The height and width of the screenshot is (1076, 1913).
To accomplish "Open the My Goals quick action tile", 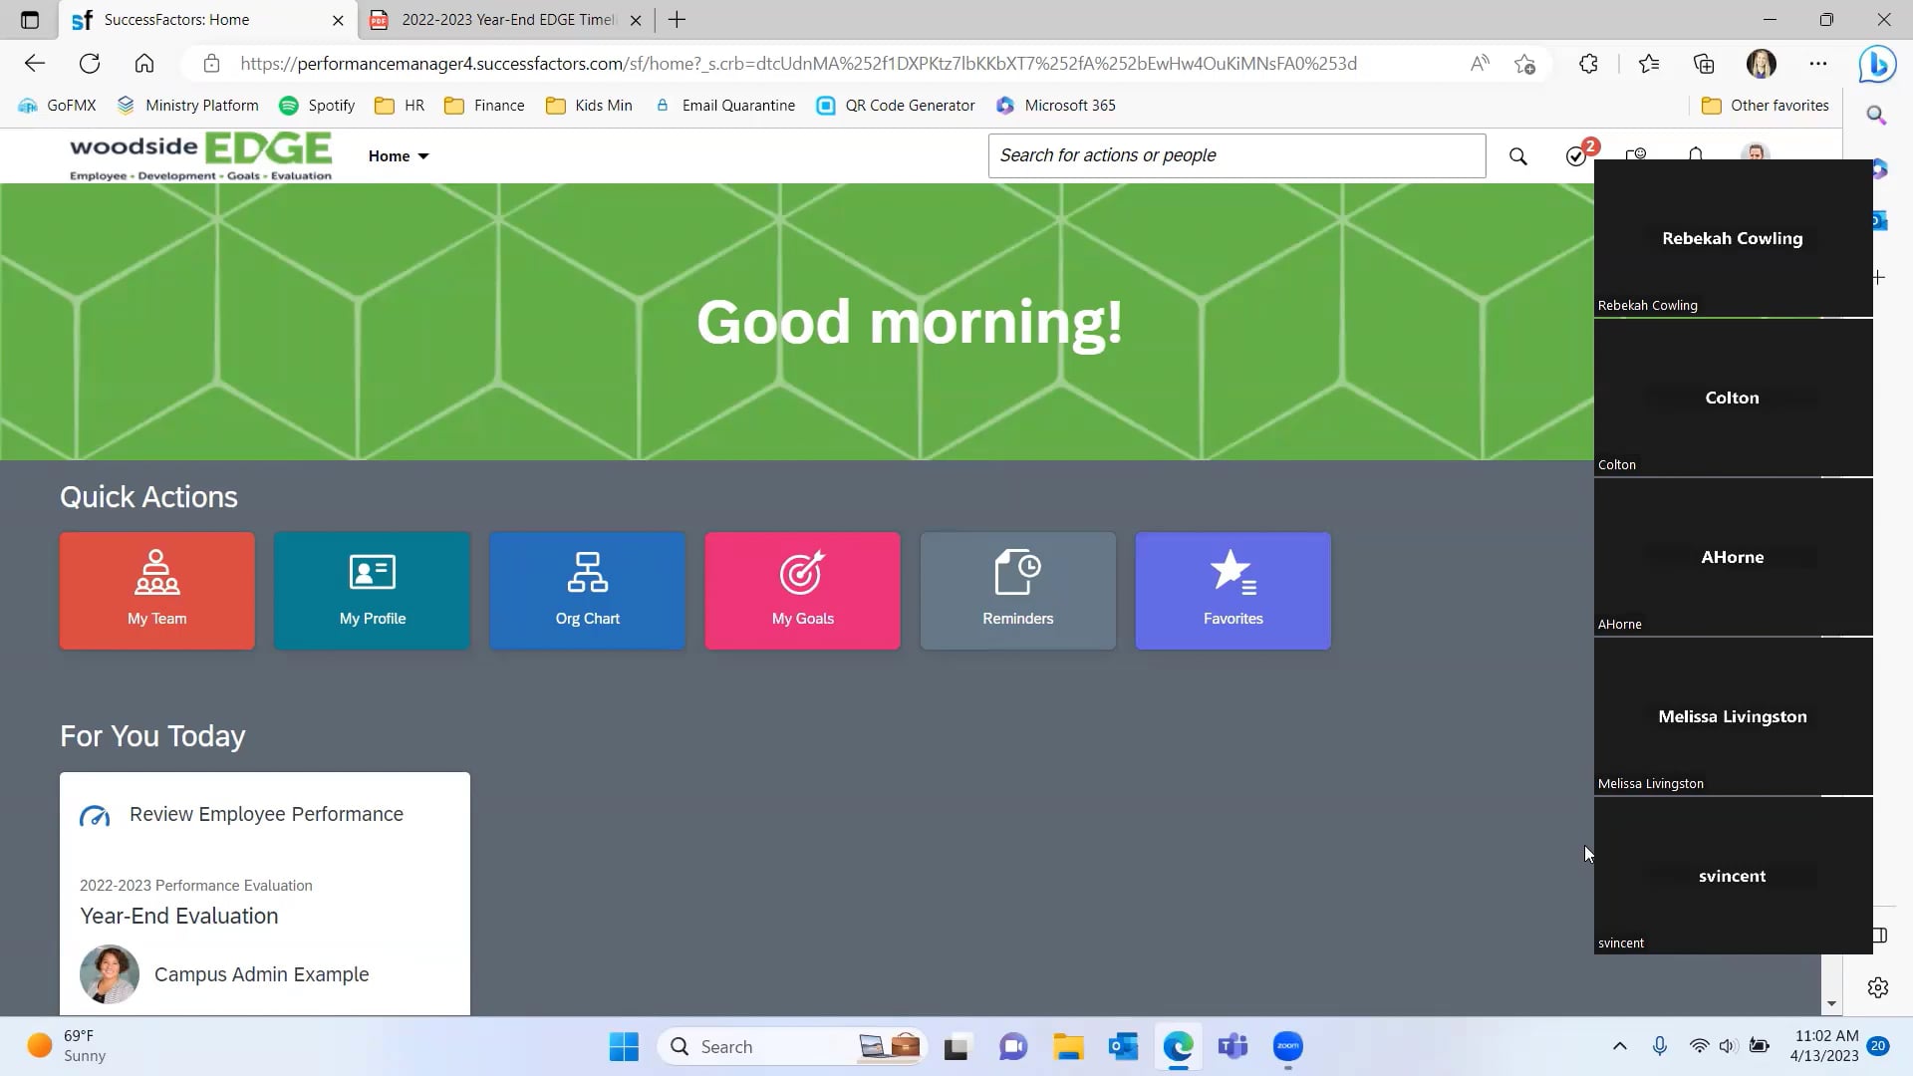I will coord(803,591).
